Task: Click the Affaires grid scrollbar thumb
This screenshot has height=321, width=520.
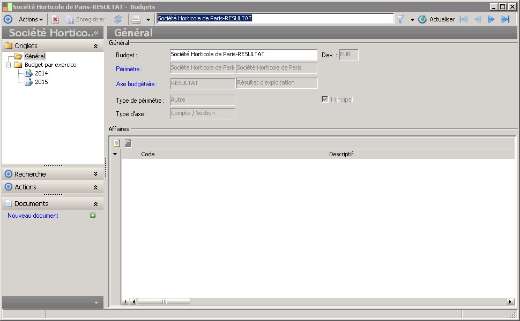Action: click(x=164, y=302)
